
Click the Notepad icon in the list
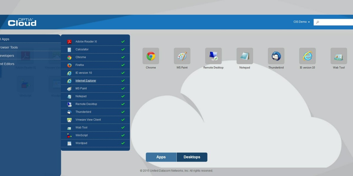pyautogui.click(x=69, y=96)
